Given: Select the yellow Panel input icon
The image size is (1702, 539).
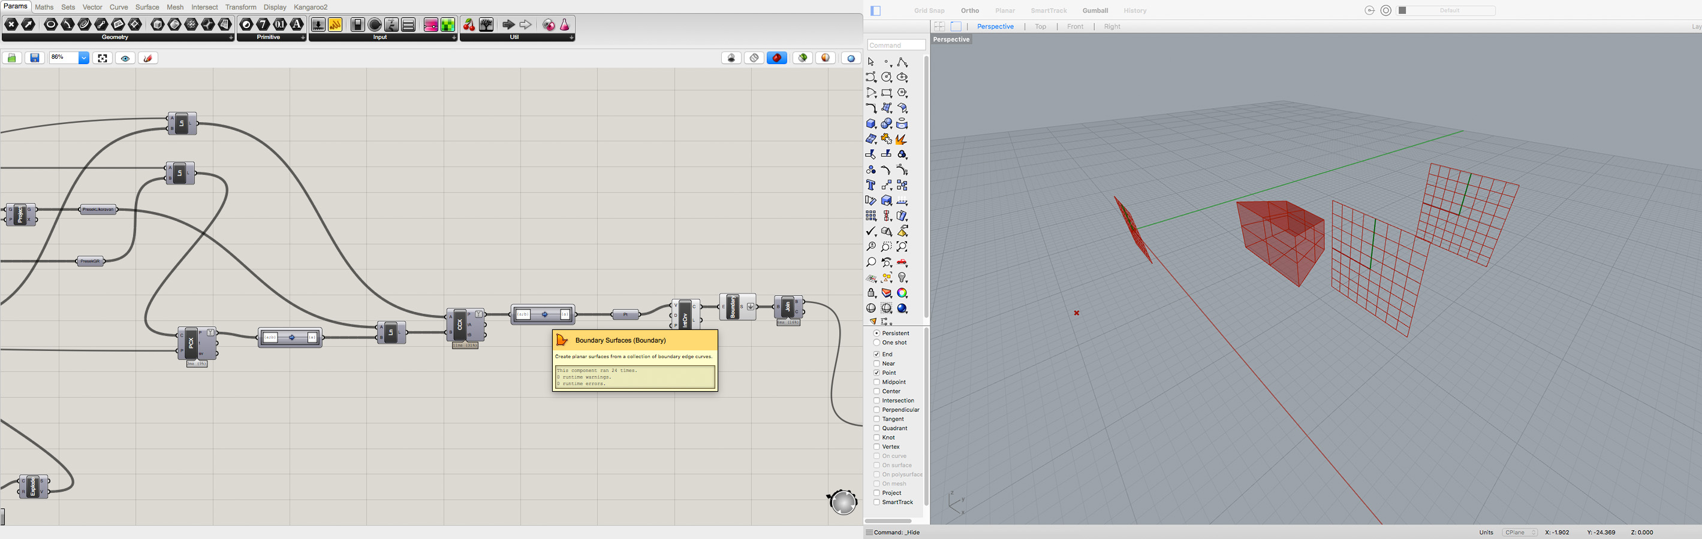Looking at the screenshot, I should (335, 25).
